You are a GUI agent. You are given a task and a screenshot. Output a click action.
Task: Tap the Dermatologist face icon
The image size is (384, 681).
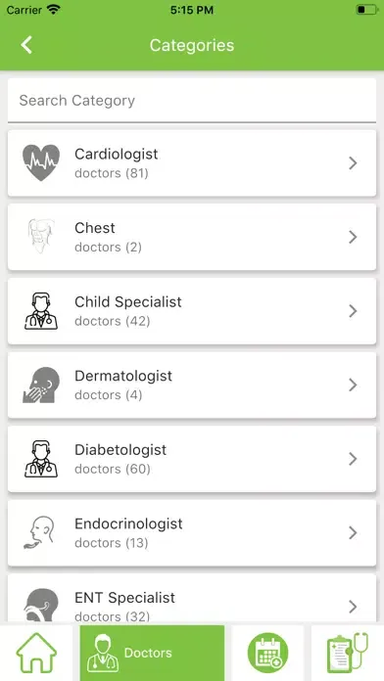pyautogui.click(x=41, y=385)
